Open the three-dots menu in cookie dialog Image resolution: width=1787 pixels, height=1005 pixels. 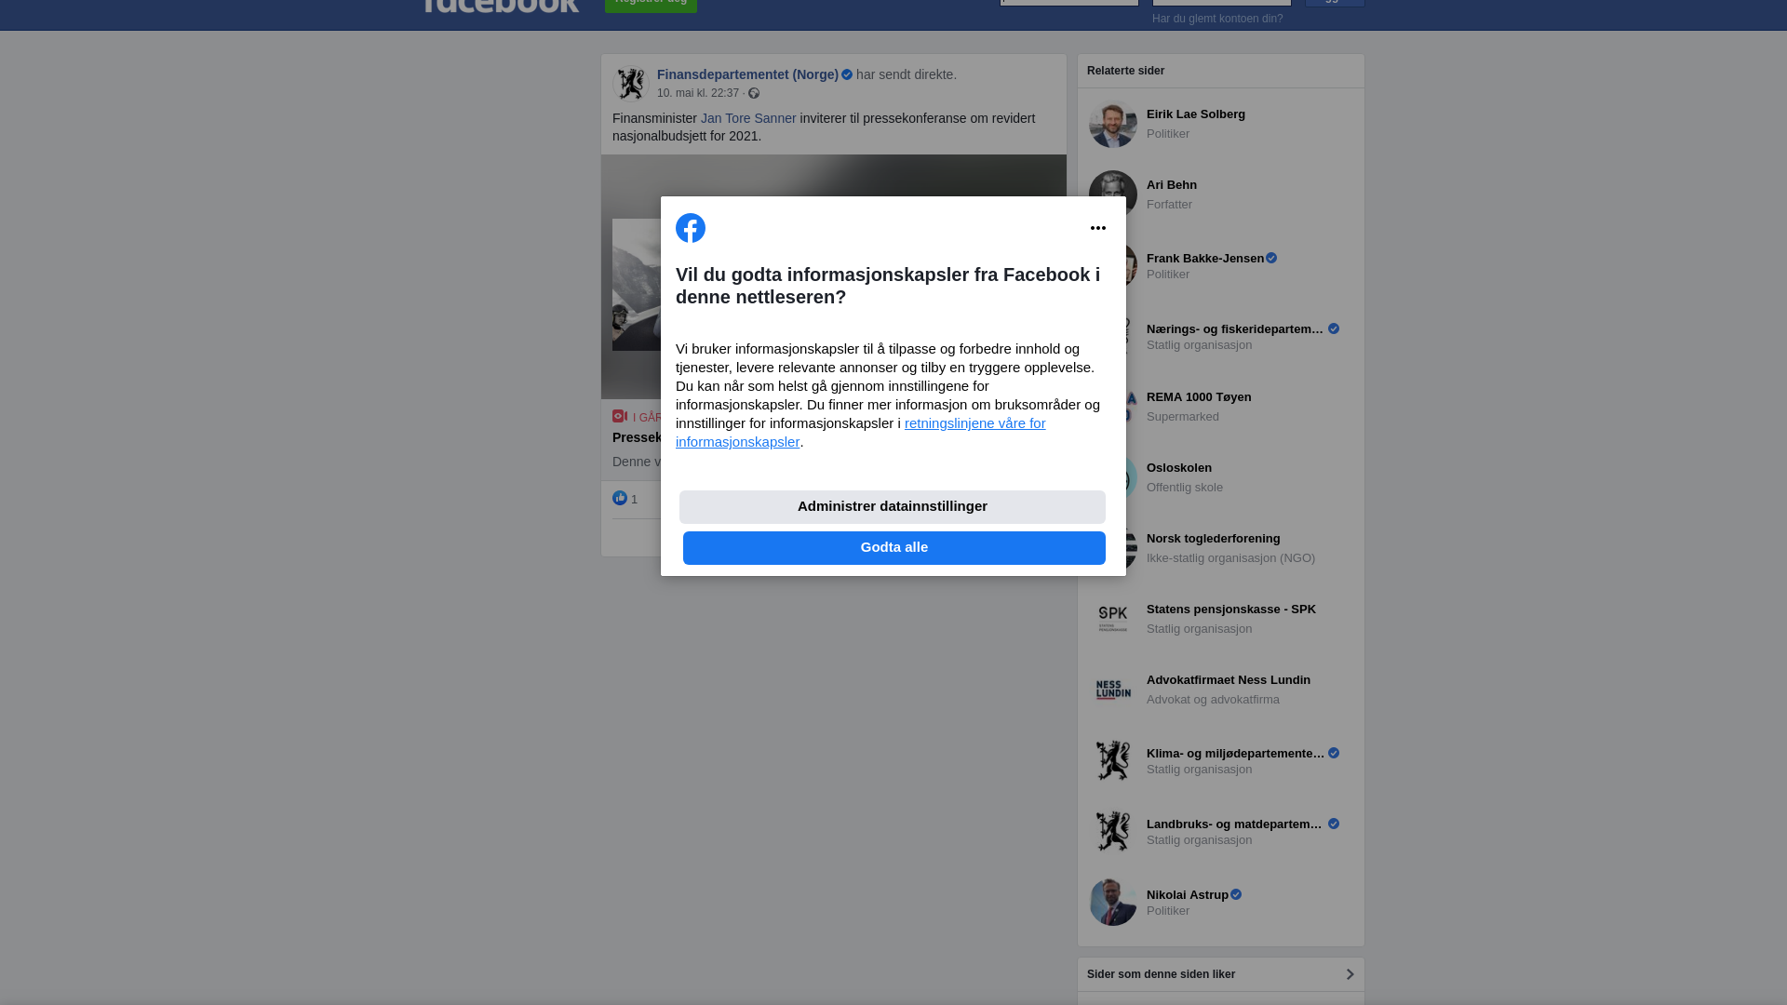tap(1098, 228)
